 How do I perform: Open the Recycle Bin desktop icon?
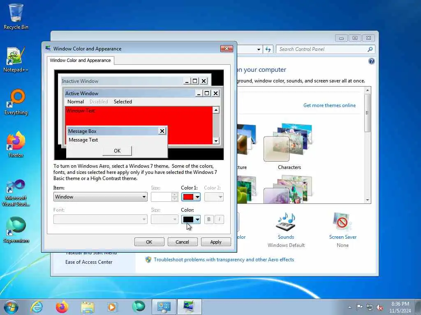click(16, 16)
